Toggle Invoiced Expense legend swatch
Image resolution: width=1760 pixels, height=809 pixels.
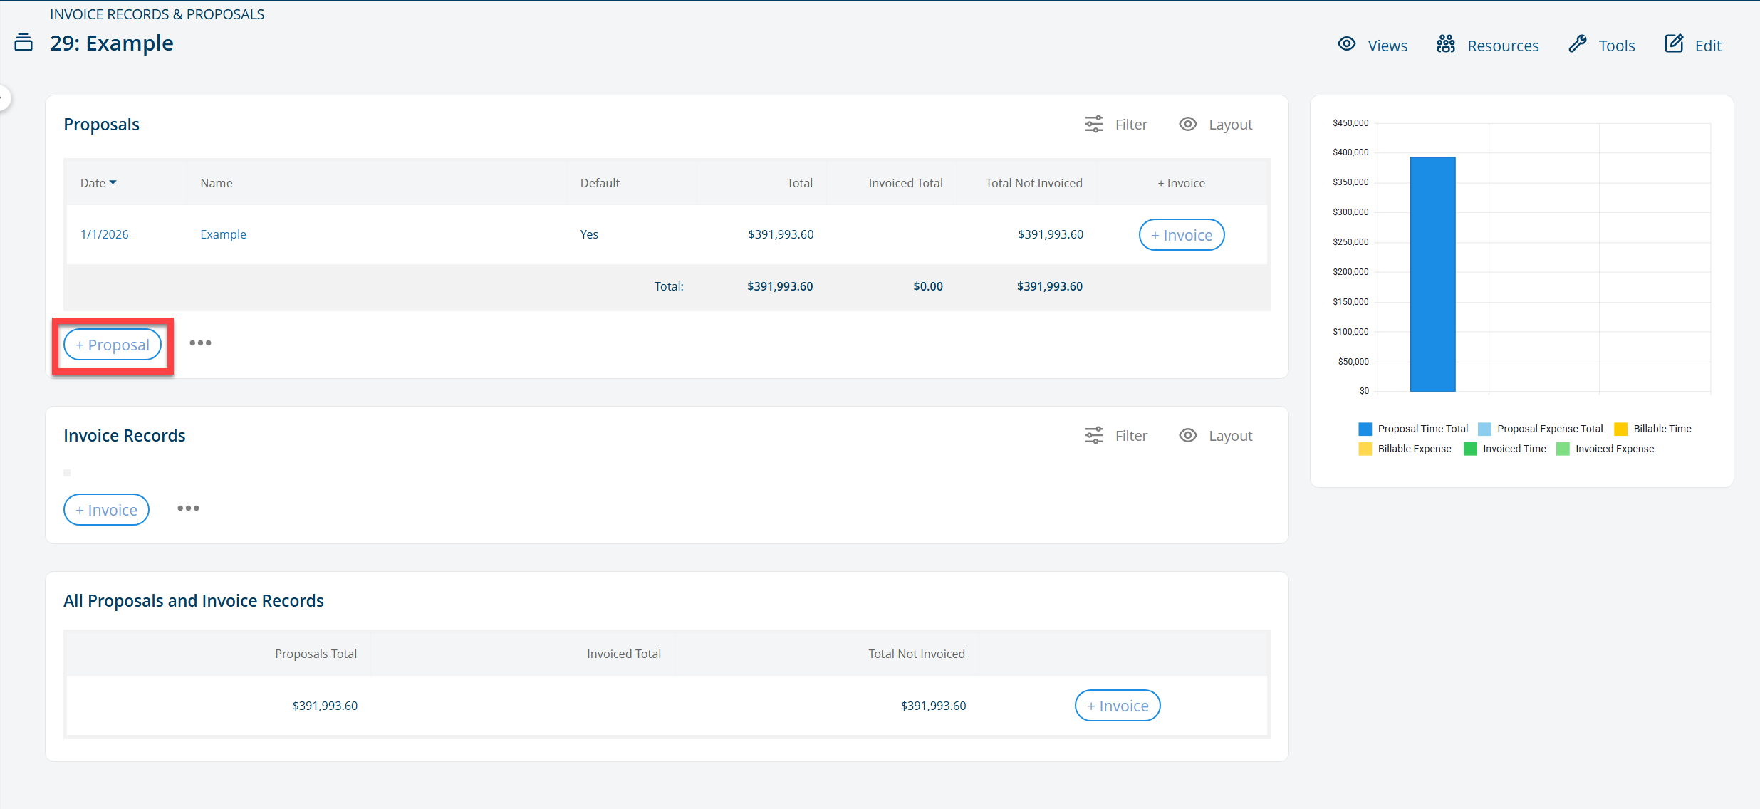[x=1563, y=449]
